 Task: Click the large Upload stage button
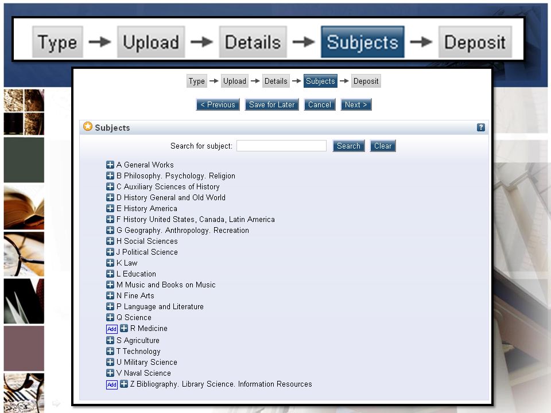[151, 42]
